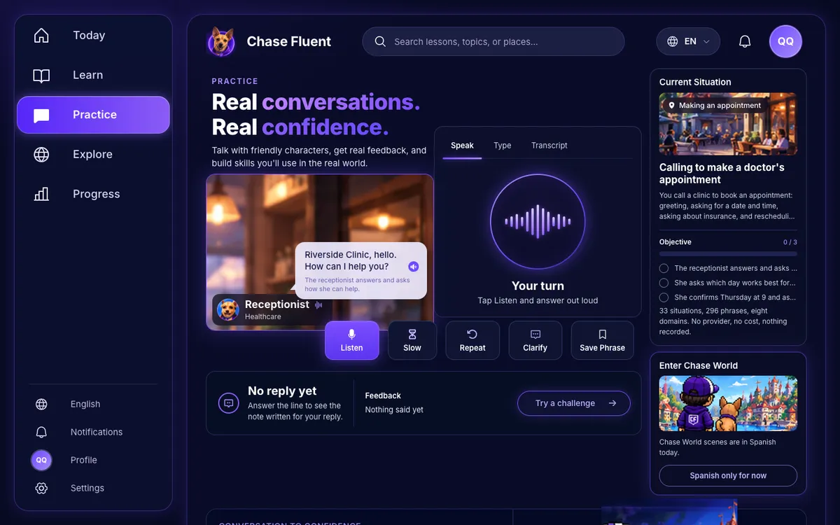Click the Spanish only for now button
Viewport: 840px width, 525px height.
pos(728,475)
